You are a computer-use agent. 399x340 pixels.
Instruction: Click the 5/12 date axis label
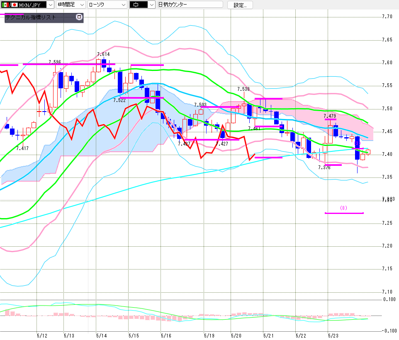point(42,336)
